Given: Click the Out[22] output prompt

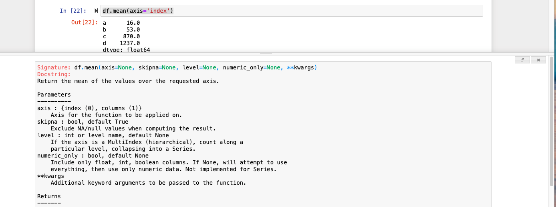Looking at the screenshot, I should [x=85, y=22].
